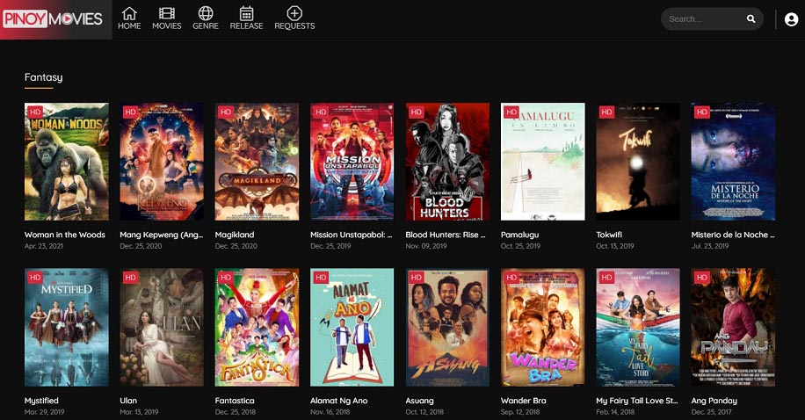Click the date 'Jul. 23, 2019'
The width and height of the screenshot is (805, 420).
click(710, 246)
